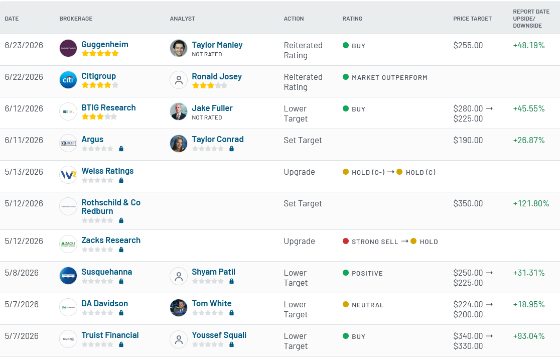The height and width of the screenshot is (358, 560).
Task: Click Guggenheim's five-star rating
Action: coord(100,54)
